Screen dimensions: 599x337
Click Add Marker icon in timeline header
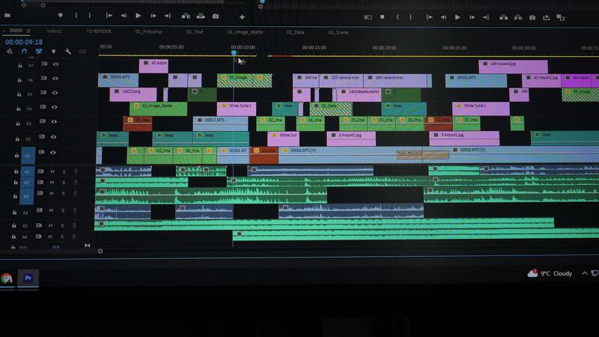coord(52,52)
